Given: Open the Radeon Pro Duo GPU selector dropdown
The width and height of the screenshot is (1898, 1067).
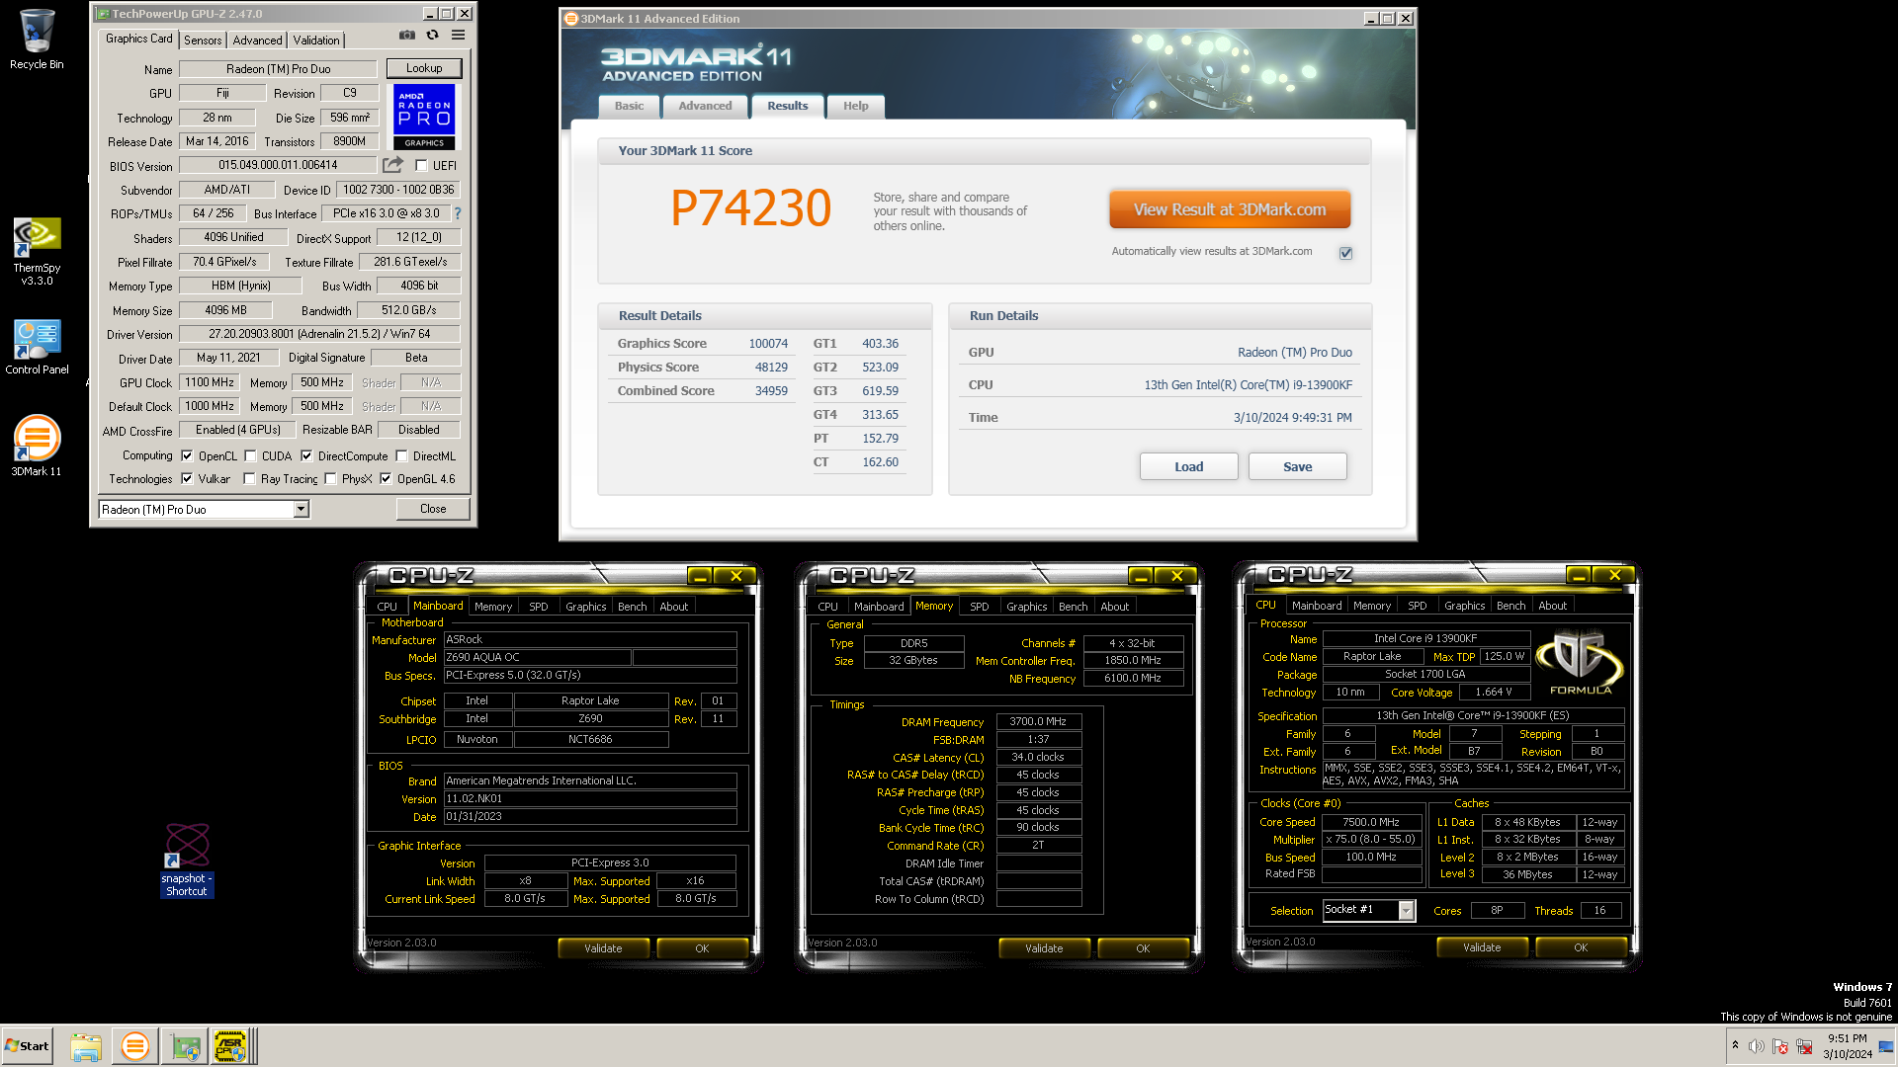Looking at the screenshot, I should pos(301,510).
